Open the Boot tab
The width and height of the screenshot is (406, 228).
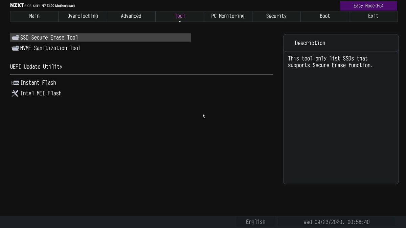coord(325,16)
